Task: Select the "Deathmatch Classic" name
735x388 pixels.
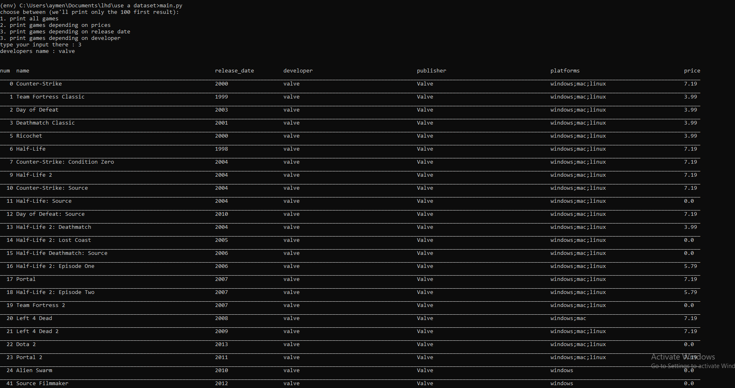Action: (46, 123)
